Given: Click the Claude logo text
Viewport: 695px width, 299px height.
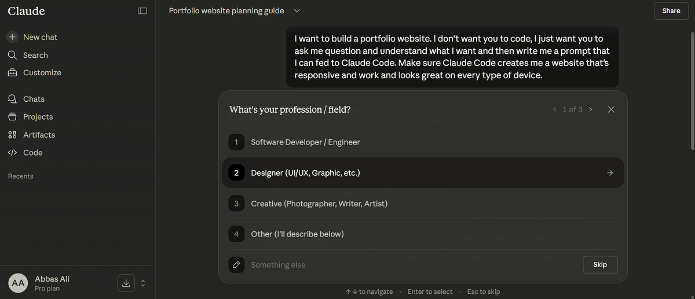Looking at the screenshot, I should 27,11.
